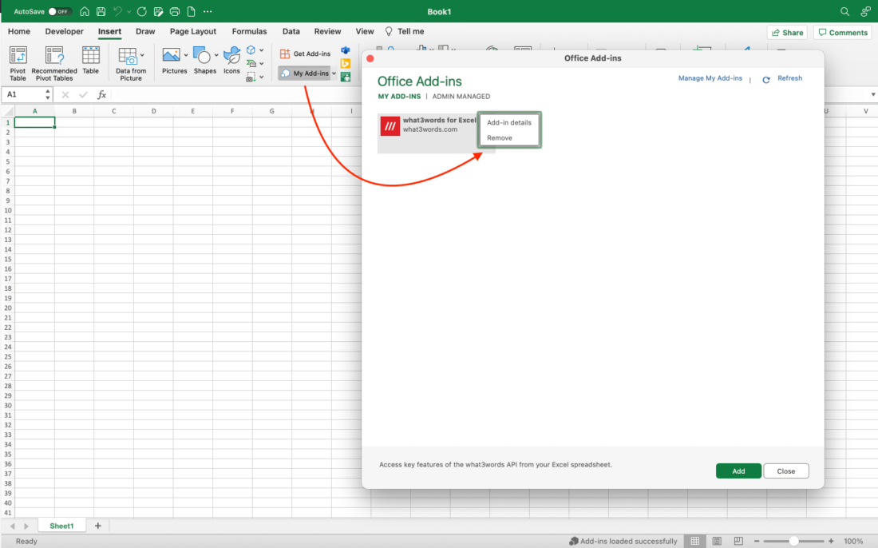878x548 pixels.
Task: Expand the Shapes dropdown arrow
Action: pos(216,55)
